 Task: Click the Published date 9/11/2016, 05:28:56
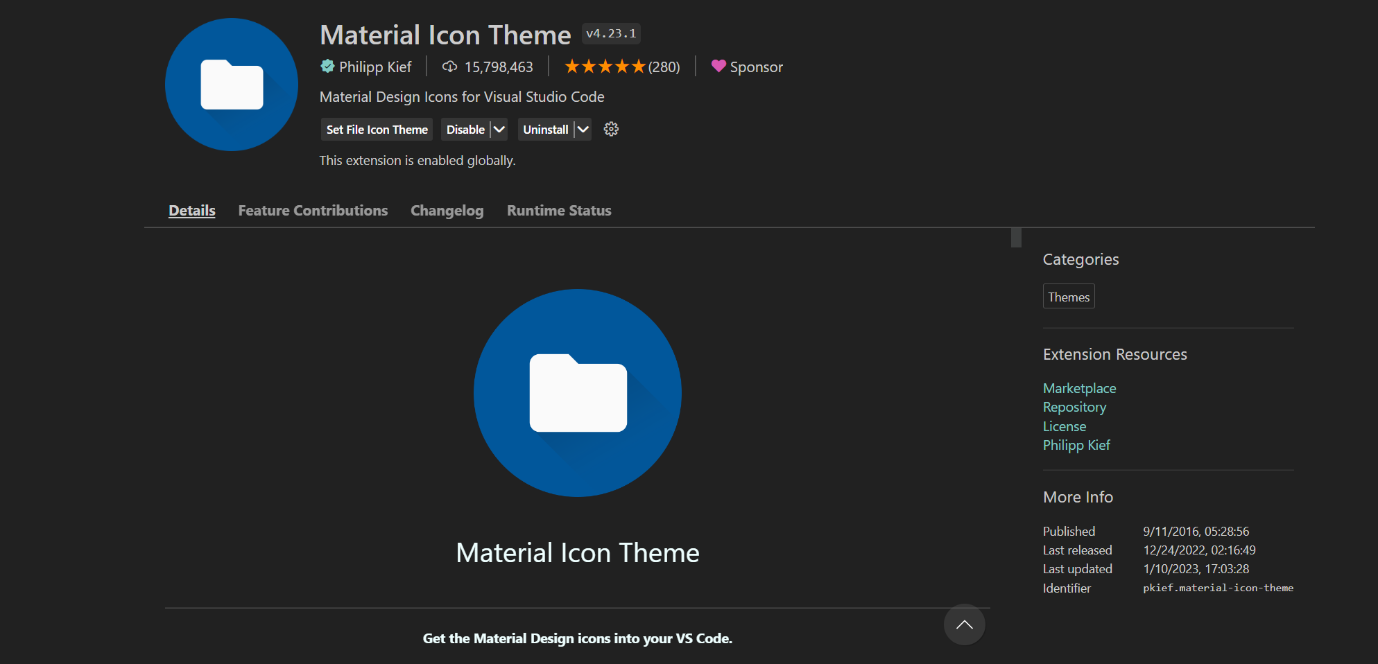(x=1196, y=532)
